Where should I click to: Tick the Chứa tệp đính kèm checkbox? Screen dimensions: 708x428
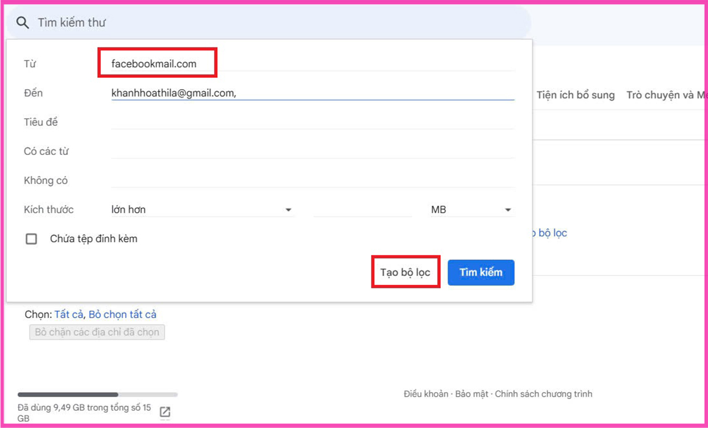tap(31, 239)
